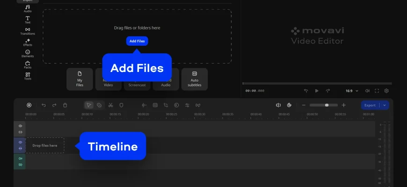Open the transition wizard tool
407x187 pixels.
coord(198,105)
